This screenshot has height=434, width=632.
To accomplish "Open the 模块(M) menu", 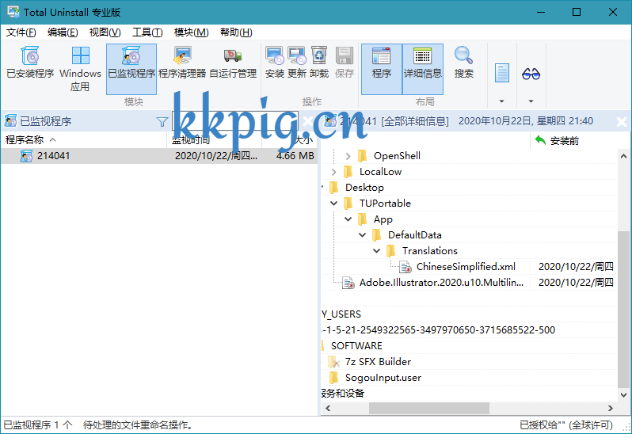I will 191,32.
